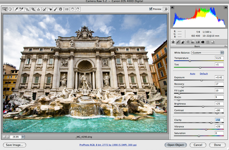This screenshot has width=229, height=150.
Task: Toggle full screen mode button
Action: pos(166,9)
